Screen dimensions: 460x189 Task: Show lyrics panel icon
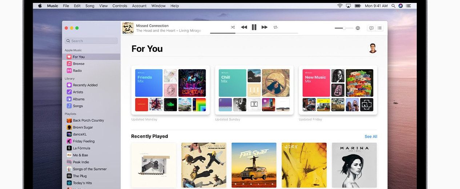pos(371,28)
